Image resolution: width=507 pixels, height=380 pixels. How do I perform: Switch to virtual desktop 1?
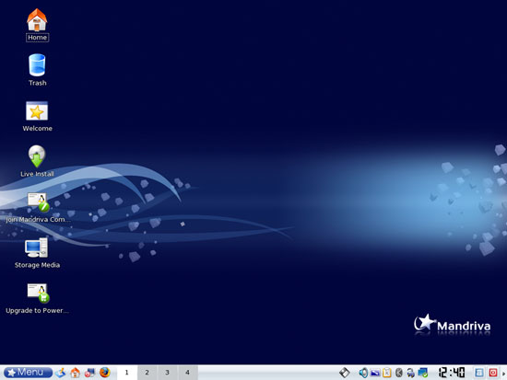pos(127,373)
